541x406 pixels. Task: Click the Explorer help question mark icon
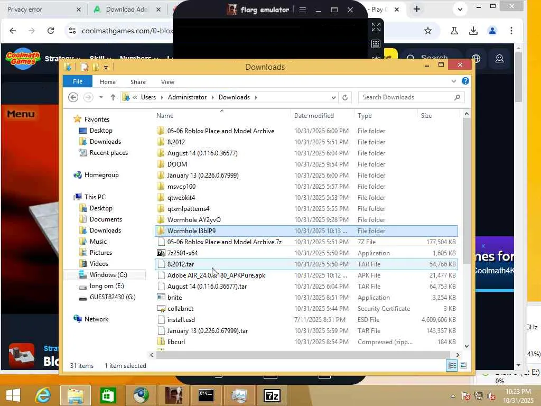pos(465,81)
